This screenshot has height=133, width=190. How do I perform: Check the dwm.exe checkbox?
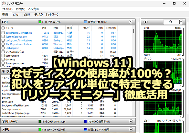3,60
